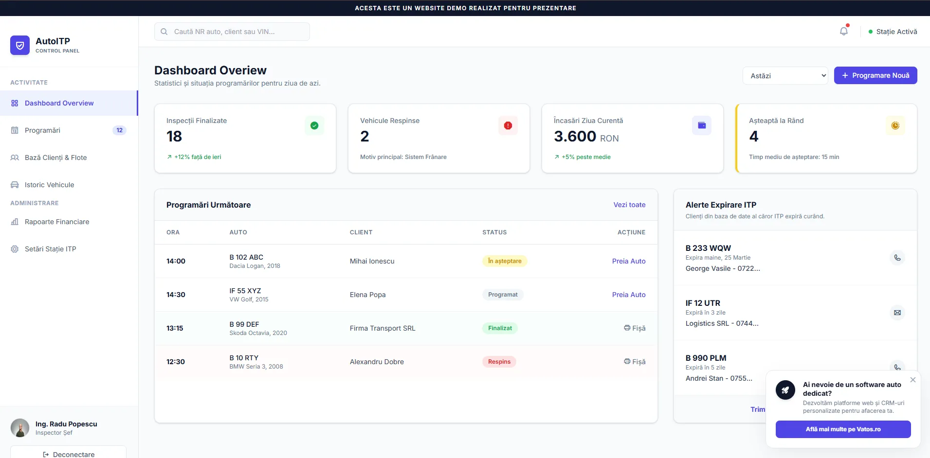
Task: Click Preia Auto for Mihai Ionescu
Action: pos(628,261)
